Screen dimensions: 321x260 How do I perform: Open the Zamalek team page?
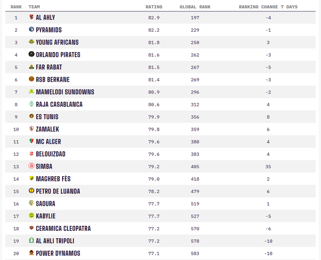click(x=48, y=129)
